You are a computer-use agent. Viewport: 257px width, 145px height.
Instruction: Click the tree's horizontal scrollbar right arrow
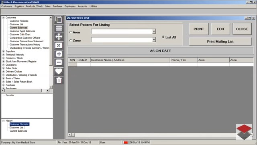pyautogui.click(x=47, y=90)
